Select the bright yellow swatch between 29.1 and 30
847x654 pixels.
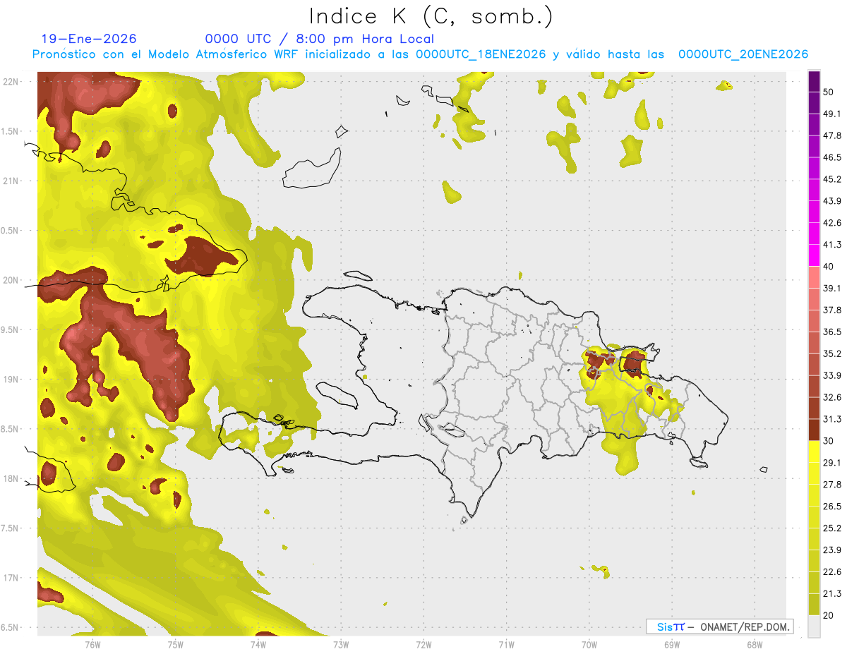814,452
